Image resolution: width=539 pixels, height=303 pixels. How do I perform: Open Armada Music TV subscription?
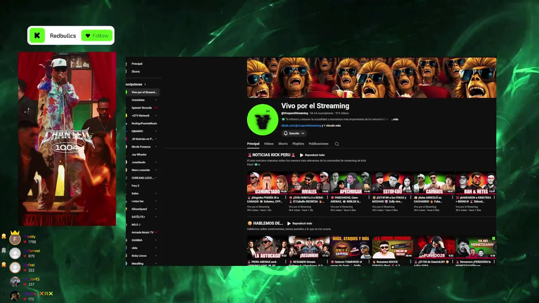[142, 232]
